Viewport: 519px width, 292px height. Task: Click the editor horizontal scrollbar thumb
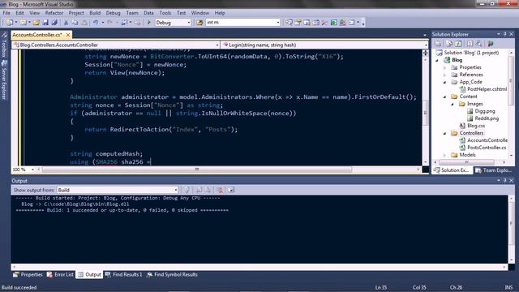[197, 170]
